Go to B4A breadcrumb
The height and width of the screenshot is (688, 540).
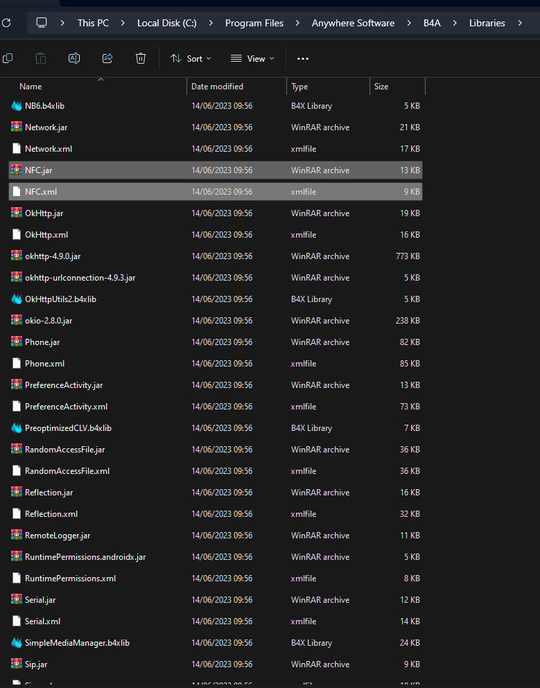point(432,23)
